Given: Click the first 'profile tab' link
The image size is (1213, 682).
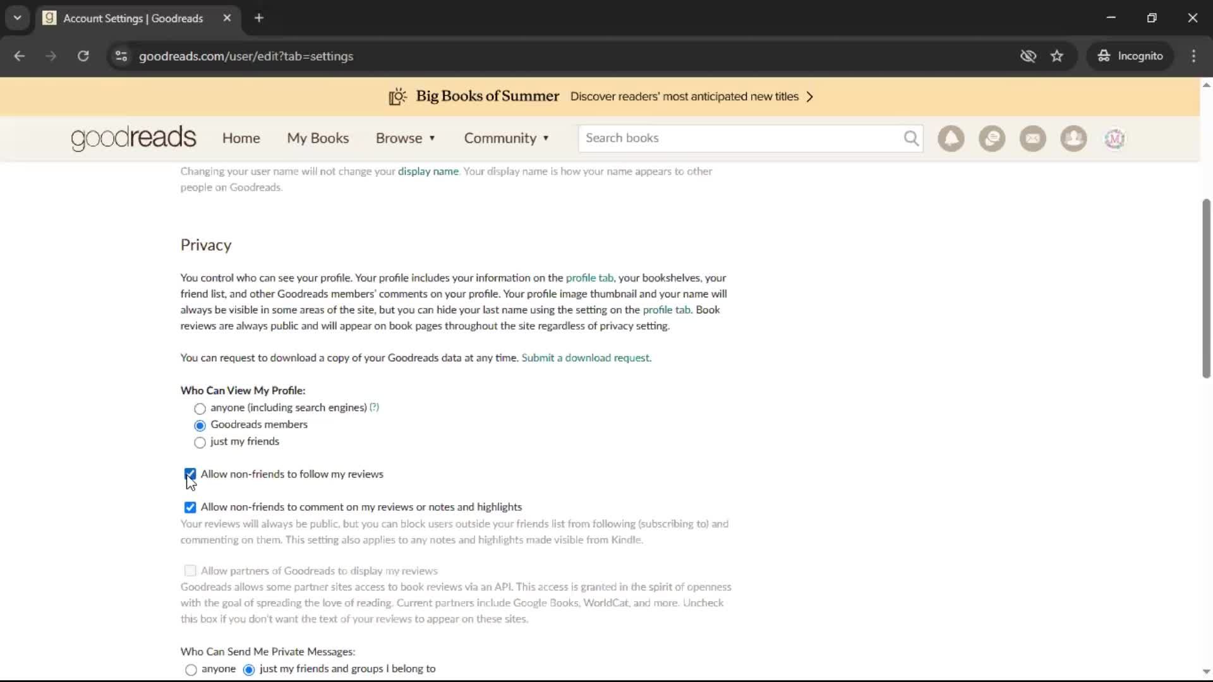Looking at the screenshot, I should [589, 278].
